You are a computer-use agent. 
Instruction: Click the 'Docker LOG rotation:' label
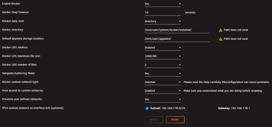point(15,47)
